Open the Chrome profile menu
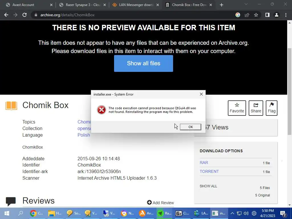This screenshot has height=219, width=292. click(277, 15)
